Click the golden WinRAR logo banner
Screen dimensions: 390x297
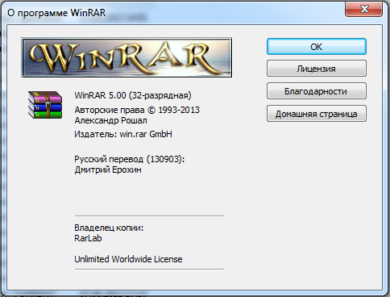127,57
